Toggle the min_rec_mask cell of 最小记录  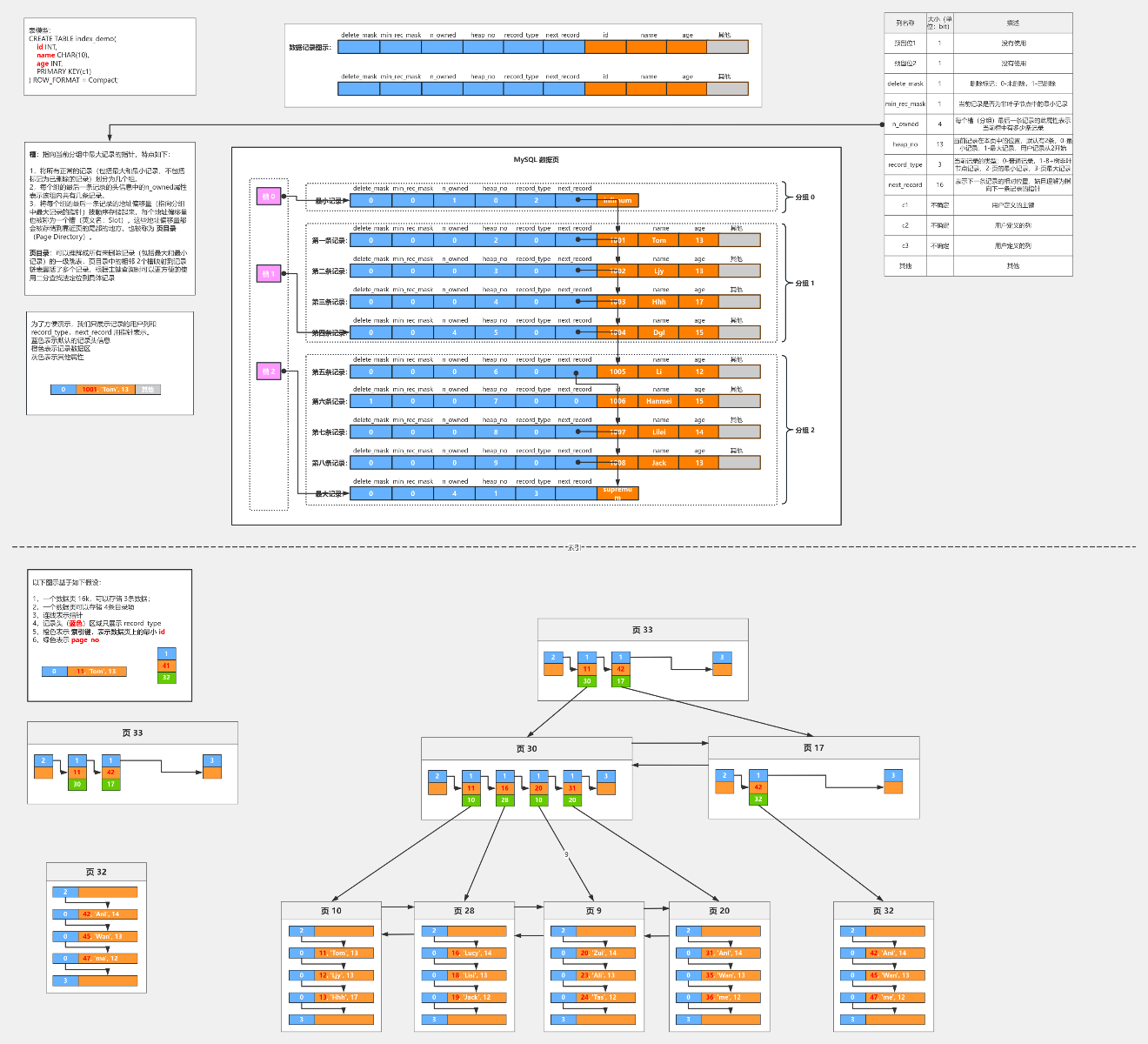pos(410,200)
